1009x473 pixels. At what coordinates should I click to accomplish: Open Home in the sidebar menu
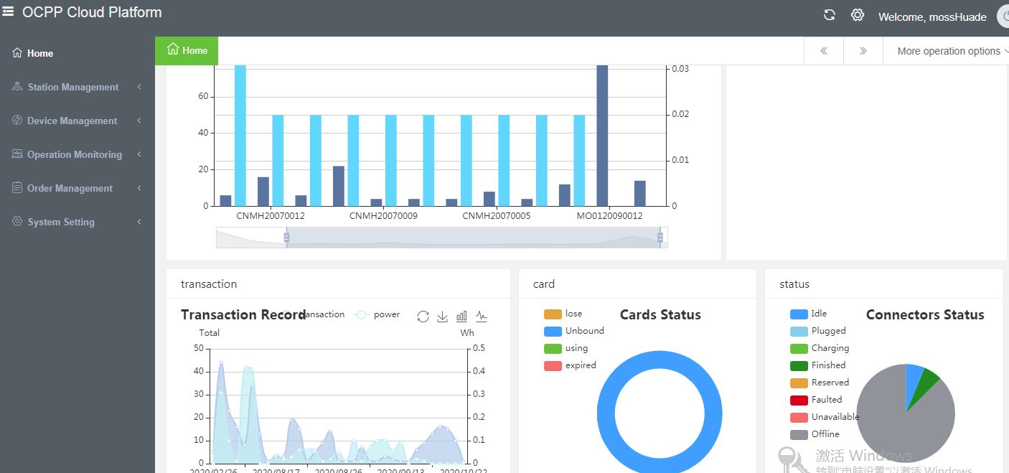78,53
